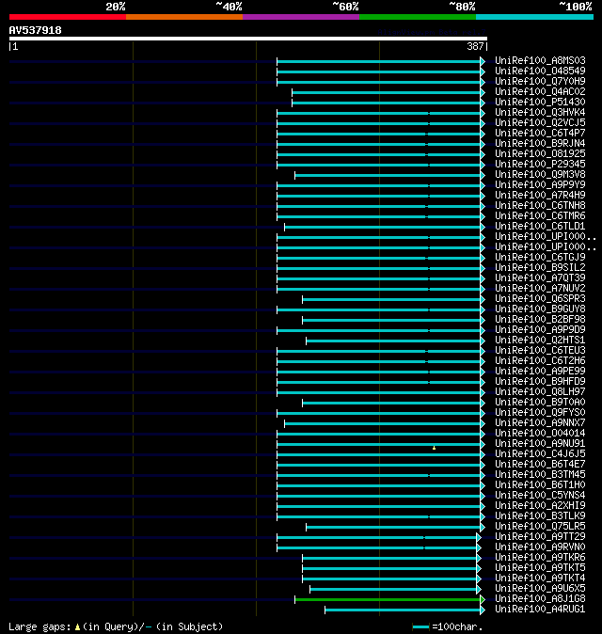Select label UniRef100_C6TGJ9
The height and width of the screenshot is (634, 602).
(540, 257)
